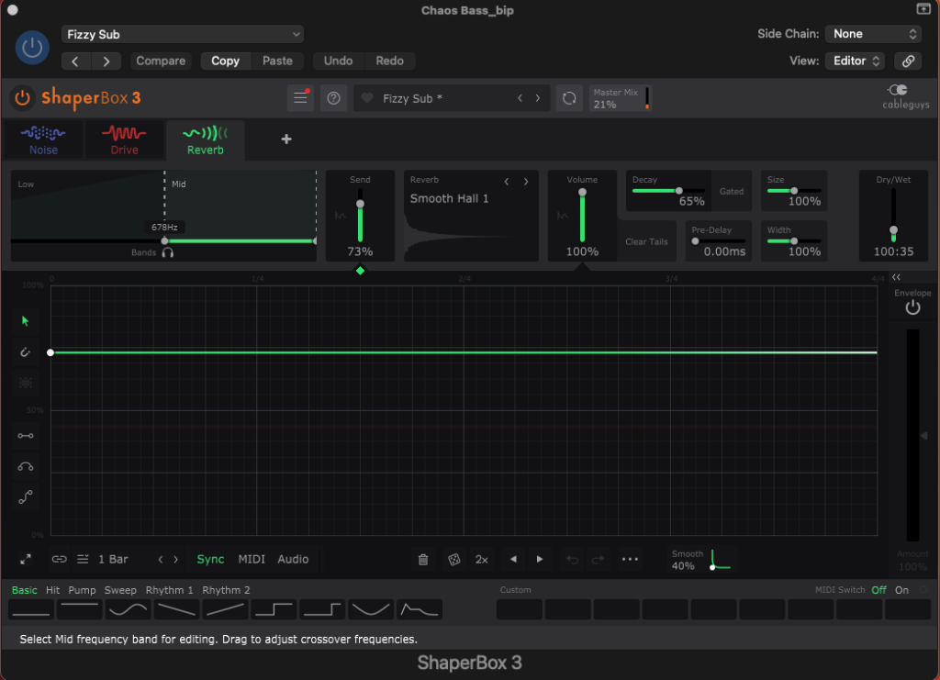This screenshot has width=940, height=680.
Task: Open the 1 Bar length menu
Action: point(113,559)
